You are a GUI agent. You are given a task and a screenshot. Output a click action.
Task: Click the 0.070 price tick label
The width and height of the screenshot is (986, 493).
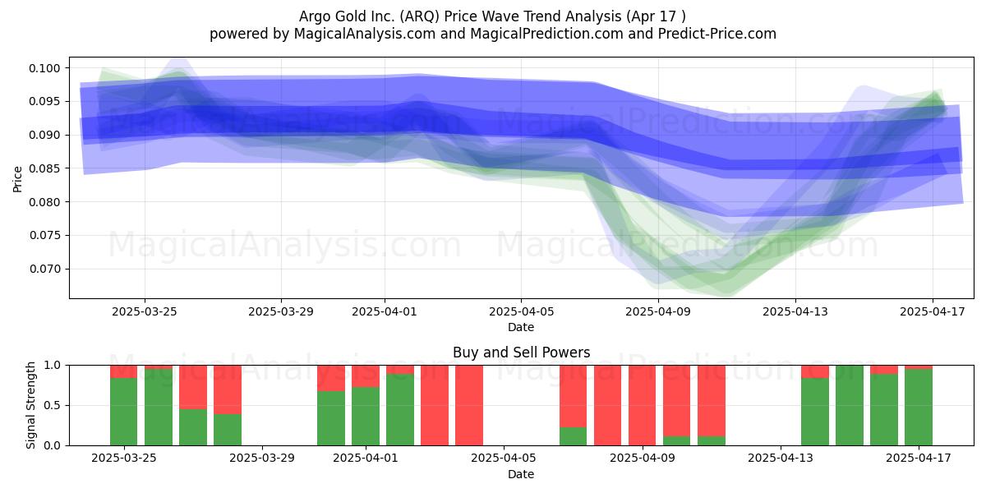45,269
